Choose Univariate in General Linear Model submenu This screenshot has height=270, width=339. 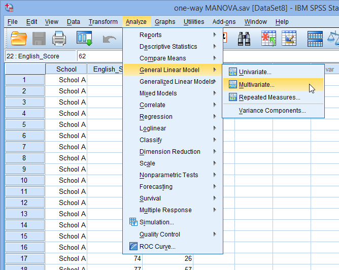[x=255, y=72]
